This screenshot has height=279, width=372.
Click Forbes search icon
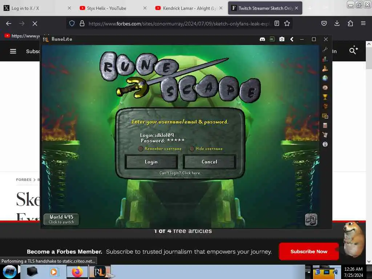(x=353, y=50)
